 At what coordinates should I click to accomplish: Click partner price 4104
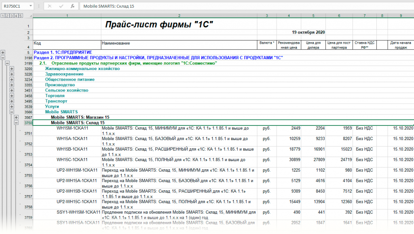[347, 181]
